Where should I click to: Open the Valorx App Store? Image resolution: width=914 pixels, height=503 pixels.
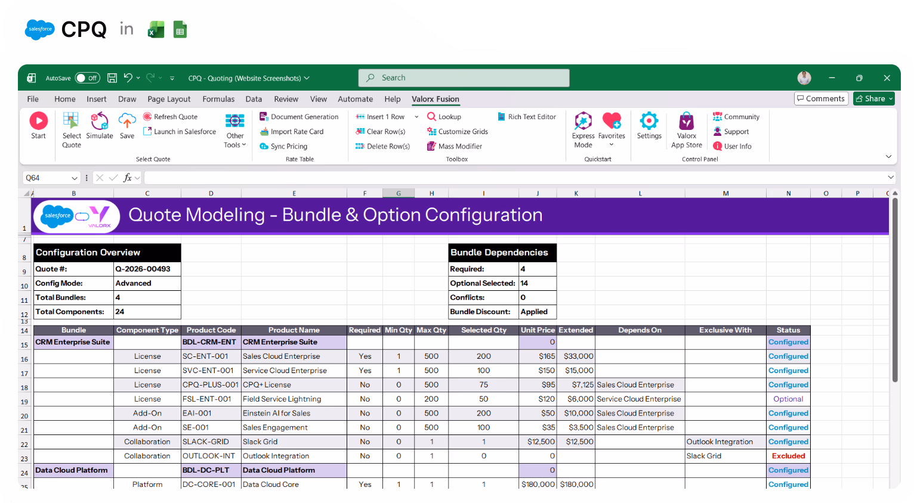coord(686,128)
